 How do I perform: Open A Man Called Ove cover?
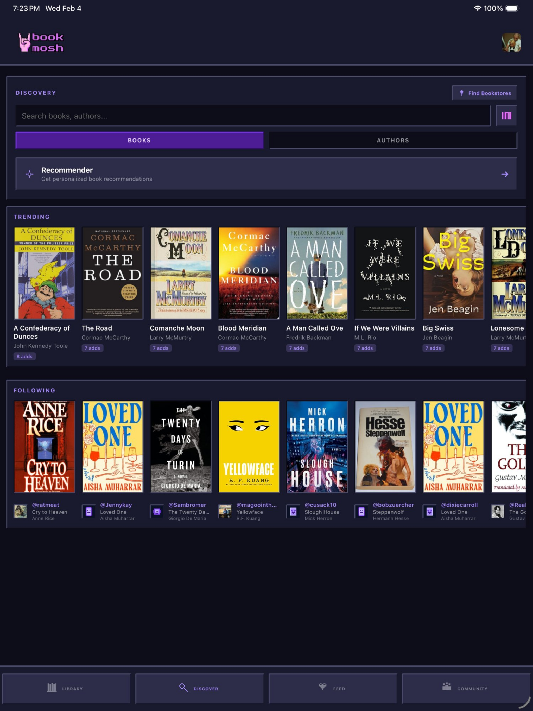(317, 273)
